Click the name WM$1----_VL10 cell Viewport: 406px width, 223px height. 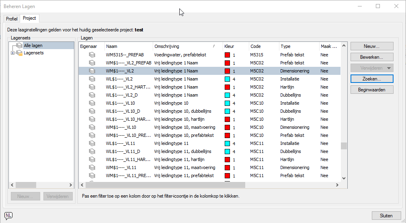coord(121,127)
